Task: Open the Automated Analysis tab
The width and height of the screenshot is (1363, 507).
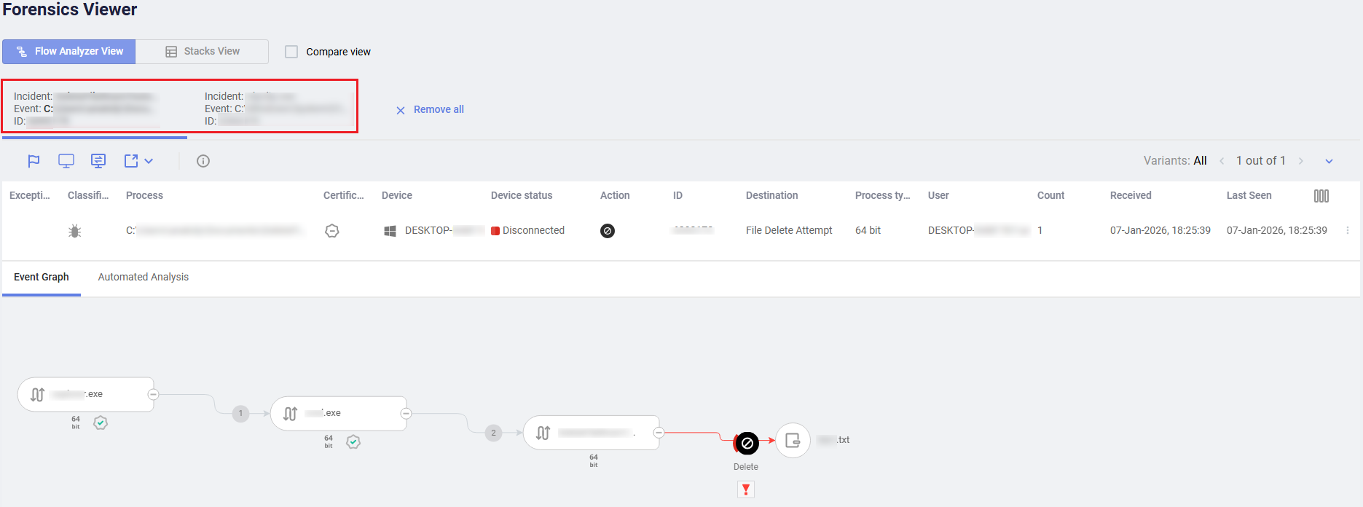Action: point(144,277)
